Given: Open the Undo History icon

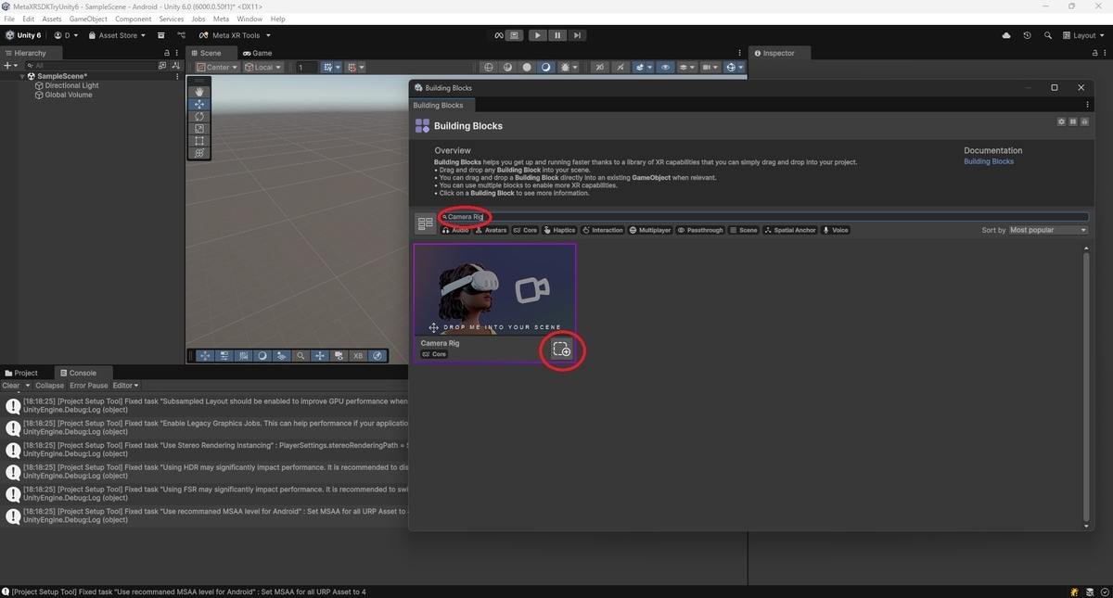Looking at the screenshot, I should click(x=1027, y=35).
